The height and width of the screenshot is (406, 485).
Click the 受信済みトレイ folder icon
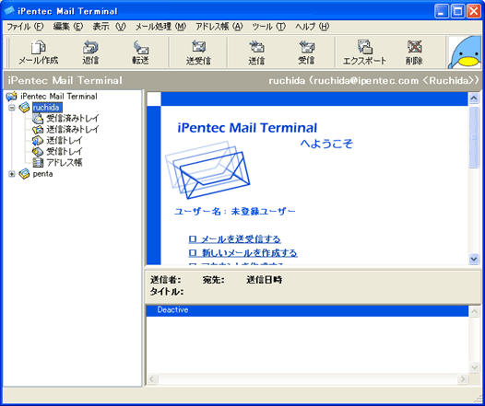tap(38, 118)
